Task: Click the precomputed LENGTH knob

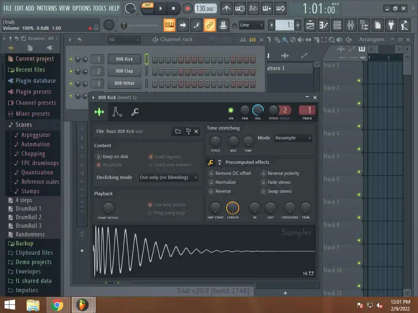Action: (x=232, y=208)
